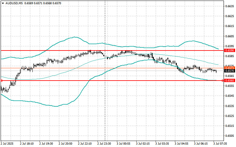Click the 0.6545 price scale value
The image size is (236, 147).
(230, 96)
